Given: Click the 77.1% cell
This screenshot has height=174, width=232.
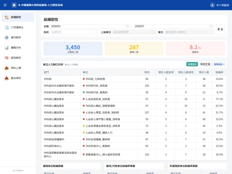Looking at the screenshot, I should 219,99.
